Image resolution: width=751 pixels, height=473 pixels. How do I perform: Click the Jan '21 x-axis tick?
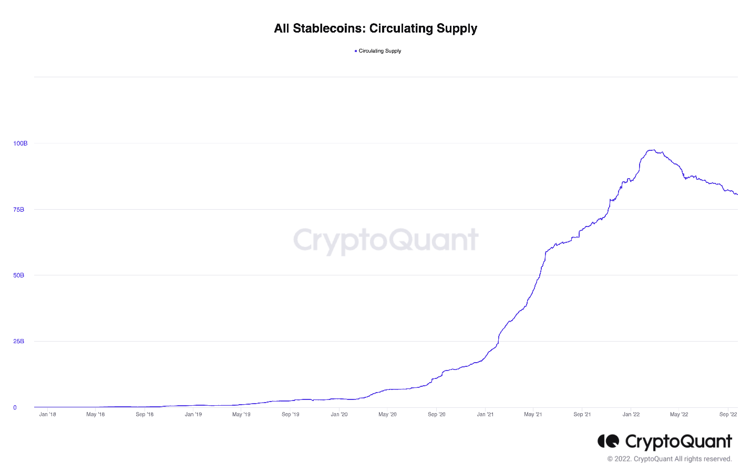coord(485,414)
